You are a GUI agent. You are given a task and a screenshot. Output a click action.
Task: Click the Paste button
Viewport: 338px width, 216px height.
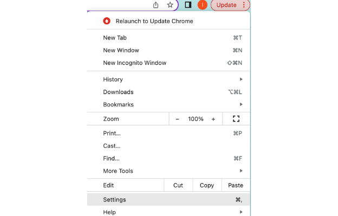[236, 185]
